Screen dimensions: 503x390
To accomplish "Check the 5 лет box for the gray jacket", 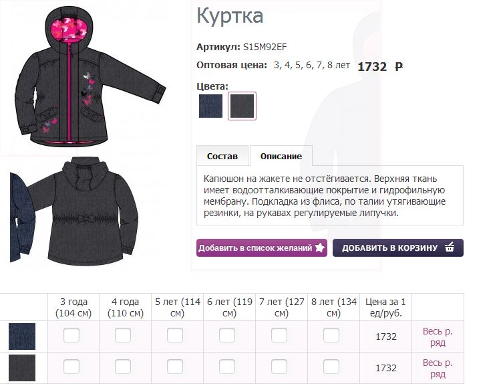I will point(175,367).
